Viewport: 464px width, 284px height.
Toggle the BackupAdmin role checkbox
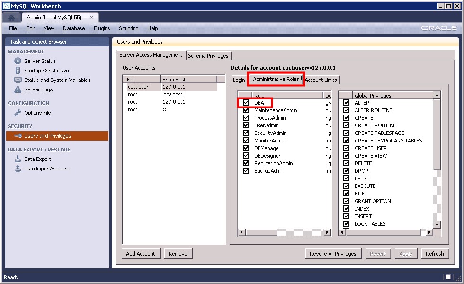pyautogui.click(x=246, y=171)
